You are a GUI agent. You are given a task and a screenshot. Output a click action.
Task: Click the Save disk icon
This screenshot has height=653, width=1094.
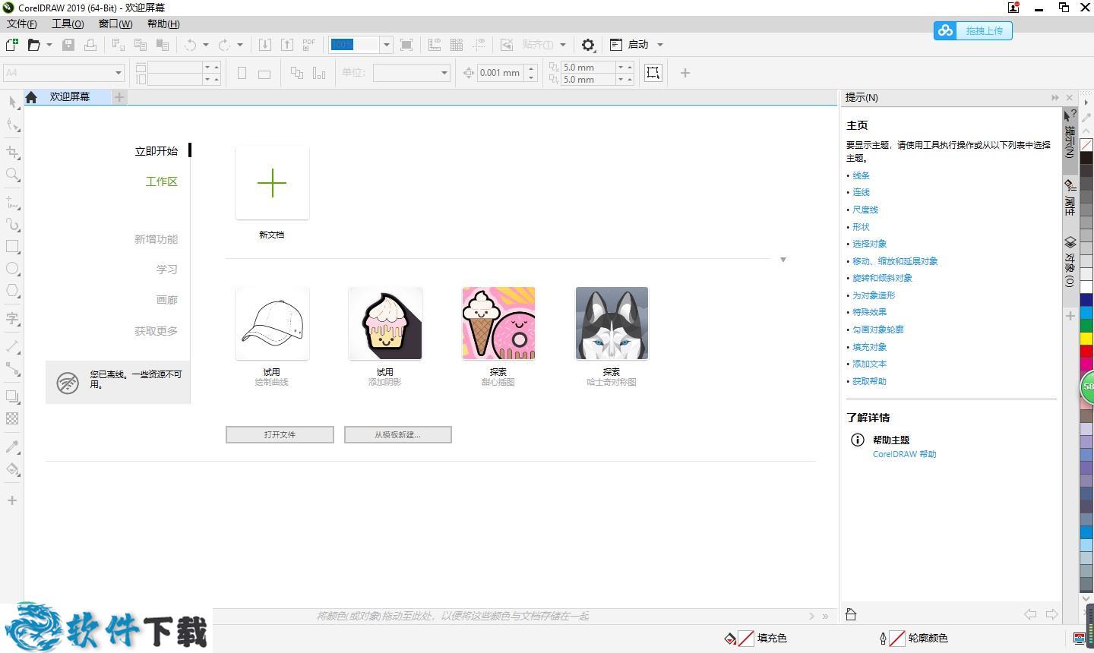point(68,45)
